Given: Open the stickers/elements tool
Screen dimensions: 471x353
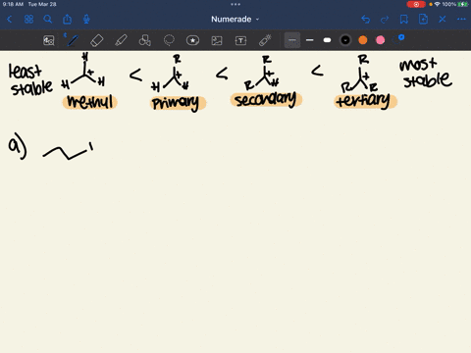Looking at the screenshot, I should click(x=192, y=40).
